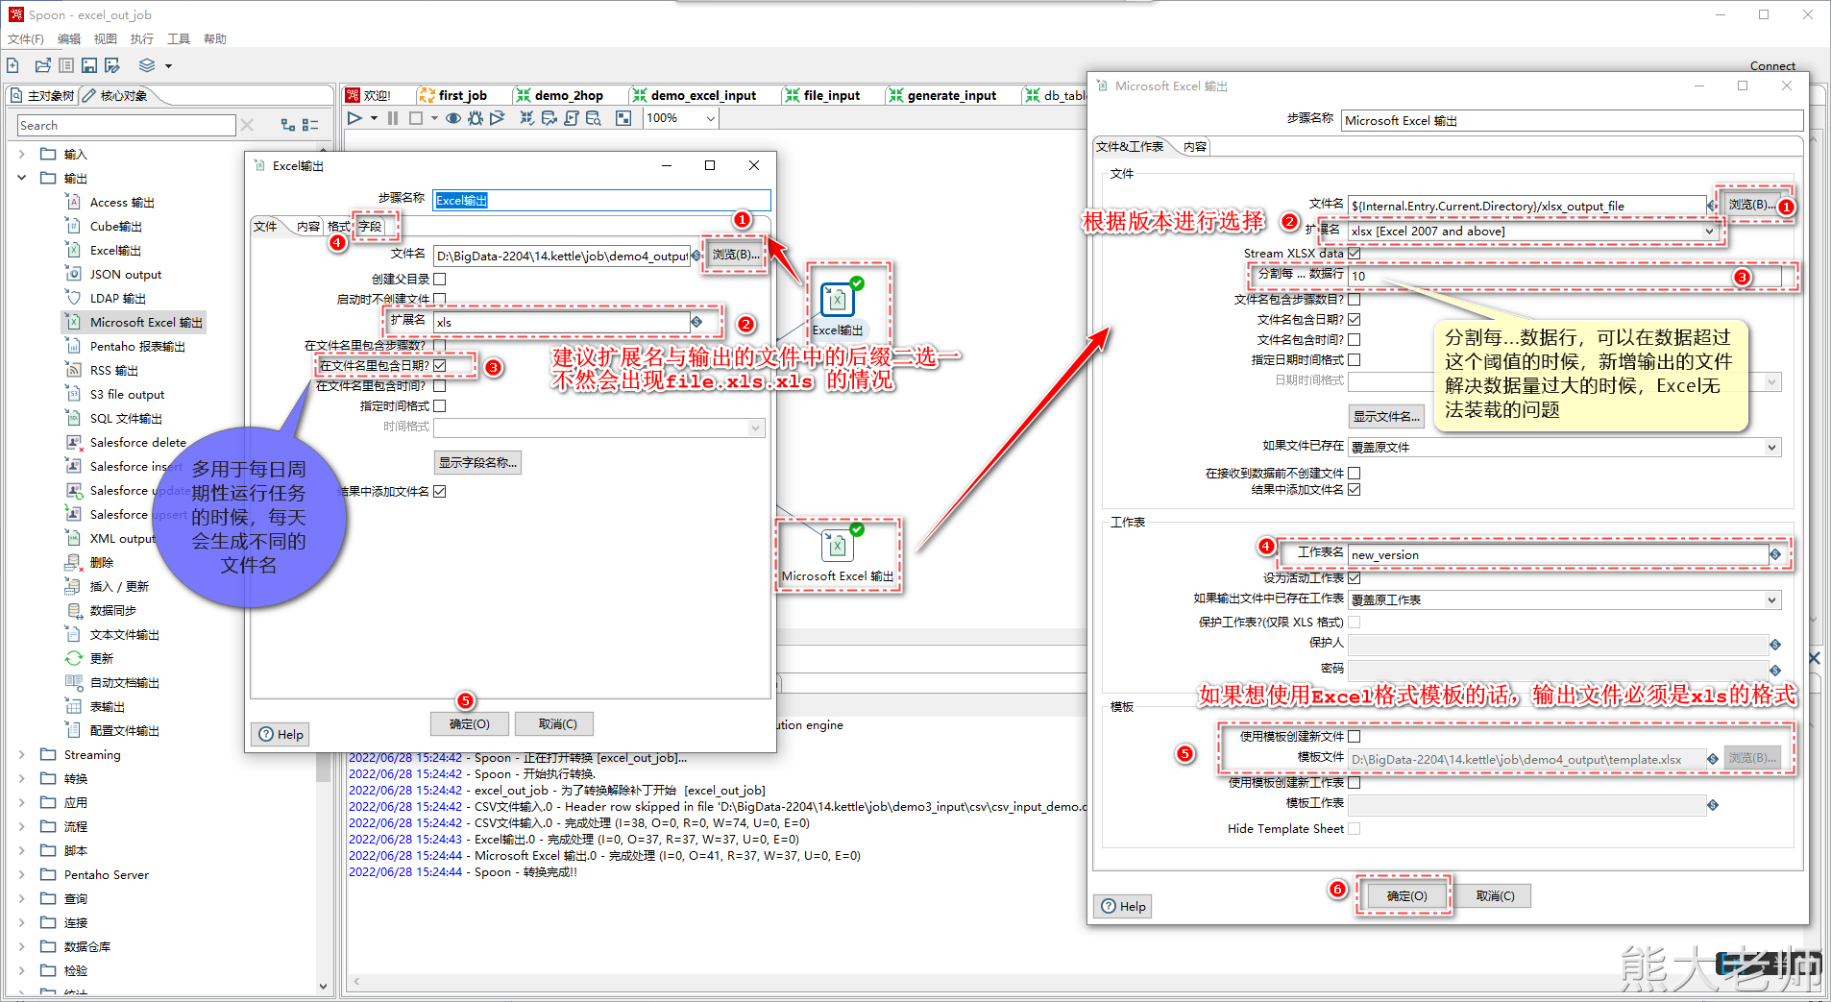Open the run options dropdown arrow
Screen dimensions: 1831x1002
(x=374, y=118)
